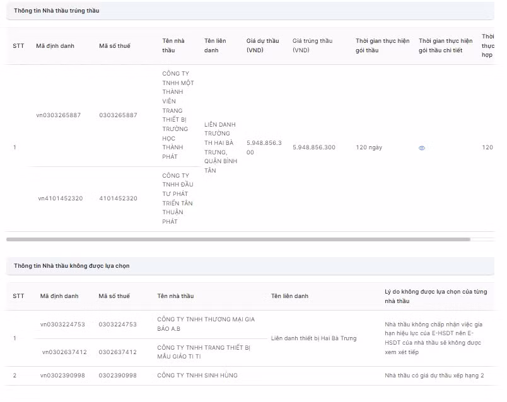Click the horizontal scrollbar under the winning contractor table

coord(238,239)
